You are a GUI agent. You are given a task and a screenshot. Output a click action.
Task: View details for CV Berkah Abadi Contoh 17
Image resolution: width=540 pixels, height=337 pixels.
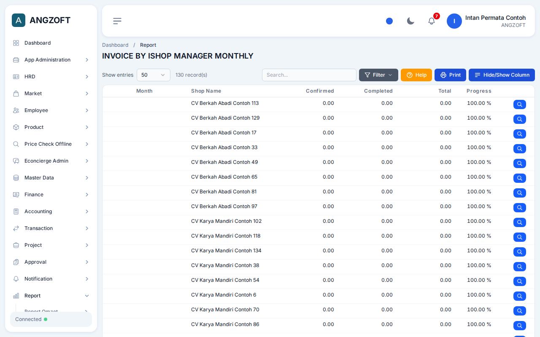pos(520,134)
